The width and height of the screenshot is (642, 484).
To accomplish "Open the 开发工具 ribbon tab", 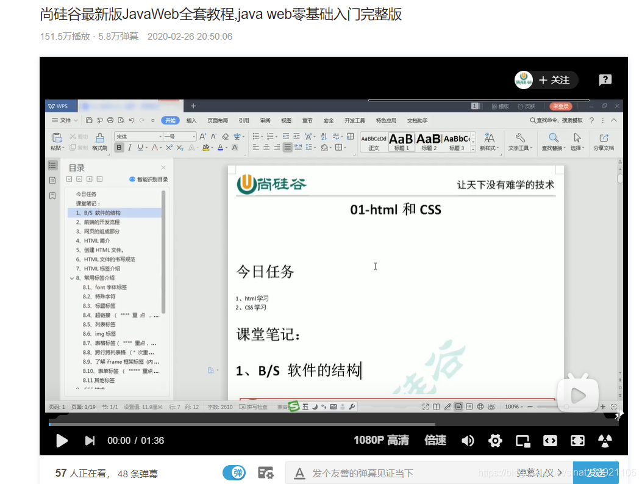I will pos(355,120).
